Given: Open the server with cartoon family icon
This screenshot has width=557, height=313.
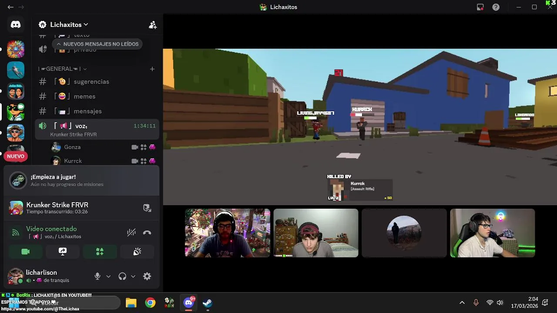Looking at the screenshot, I should coord(16,91).
